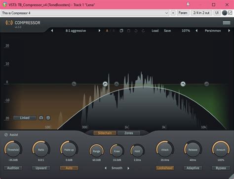Toggle Upward compression mode

coord(41,168)
